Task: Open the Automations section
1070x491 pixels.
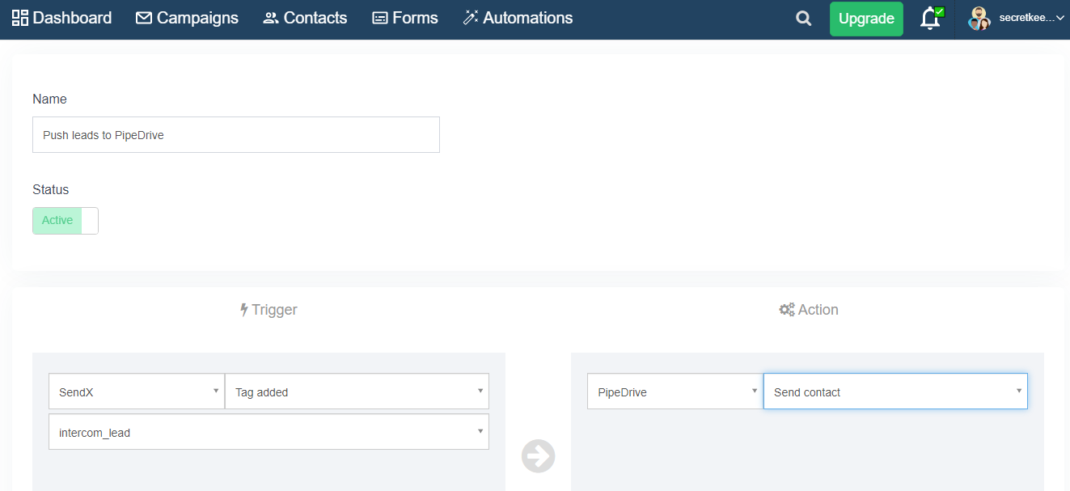Action: tap(518, 18)
